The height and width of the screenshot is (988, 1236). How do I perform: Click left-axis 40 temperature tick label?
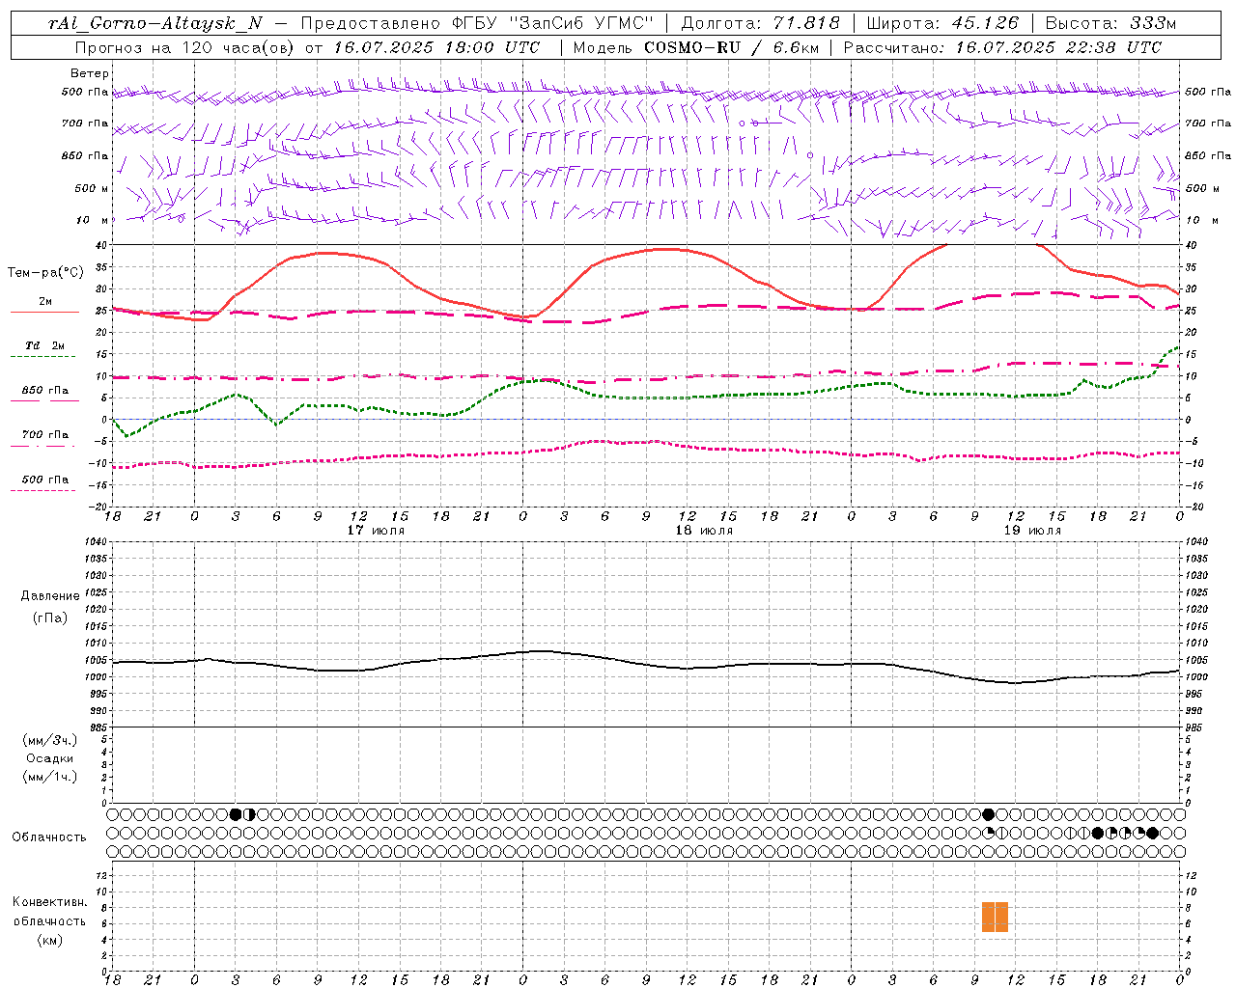pyautogui.click(x=100, y=245)
